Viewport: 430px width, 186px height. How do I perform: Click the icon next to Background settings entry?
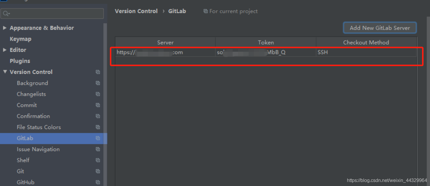click(98, 83)
